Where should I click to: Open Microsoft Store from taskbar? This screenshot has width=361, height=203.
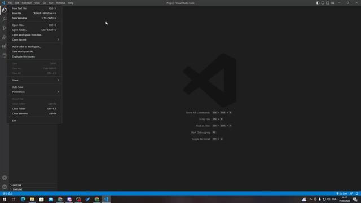(x=41, y=199)
